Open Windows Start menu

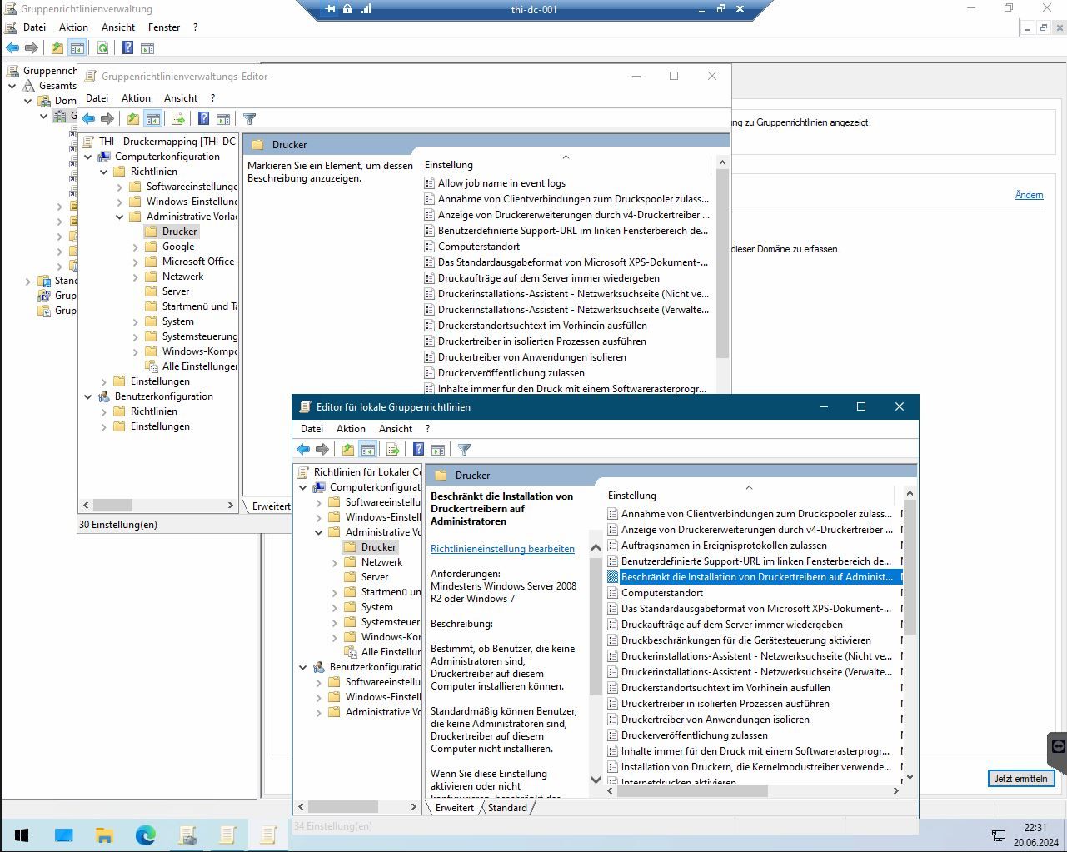coord(22,835)
